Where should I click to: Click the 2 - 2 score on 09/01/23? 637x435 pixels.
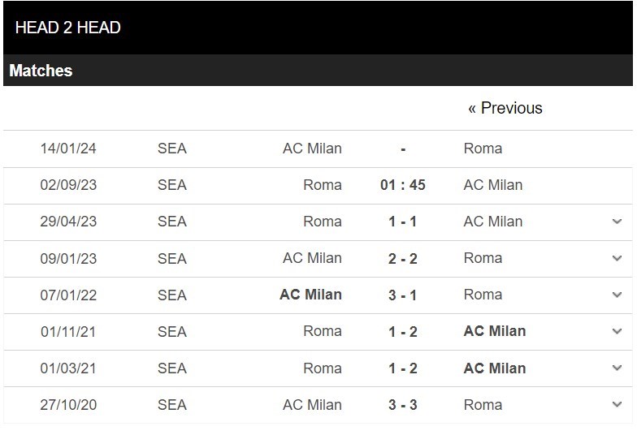[403, 258]
